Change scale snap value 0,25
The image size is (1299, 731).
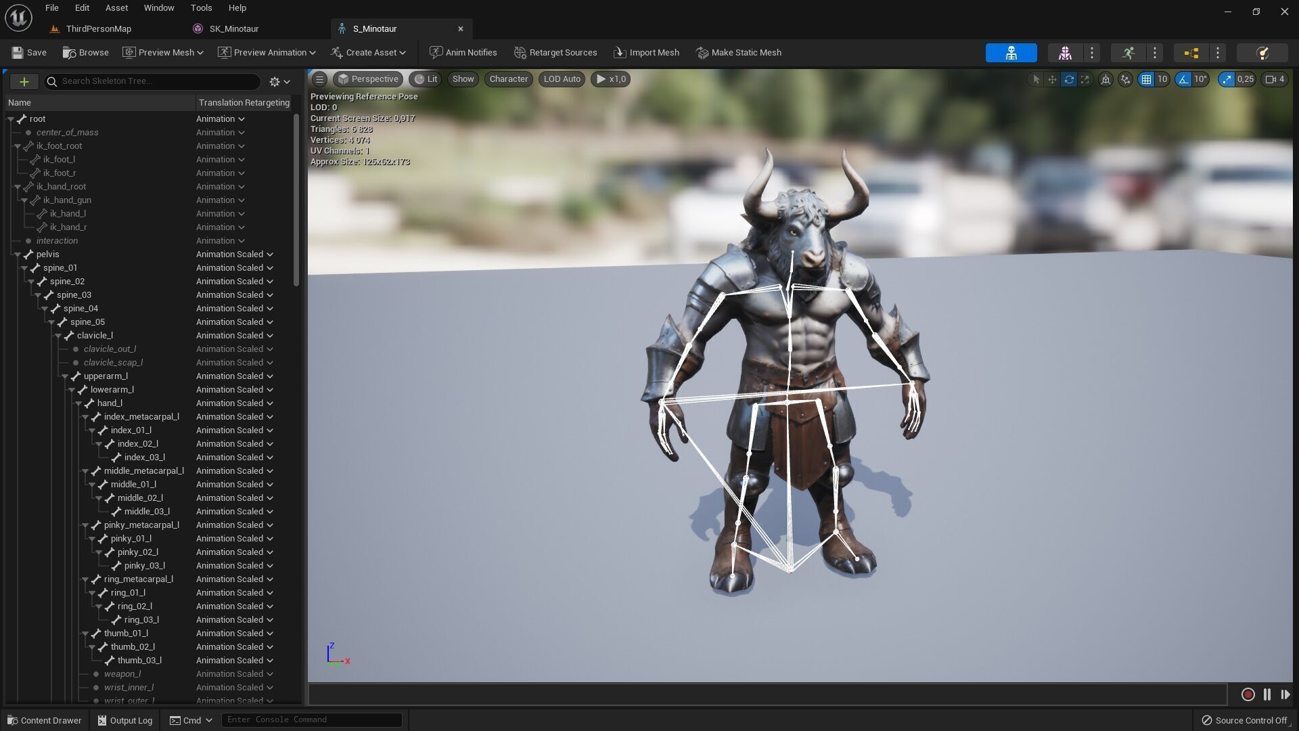click(1246, 79)
